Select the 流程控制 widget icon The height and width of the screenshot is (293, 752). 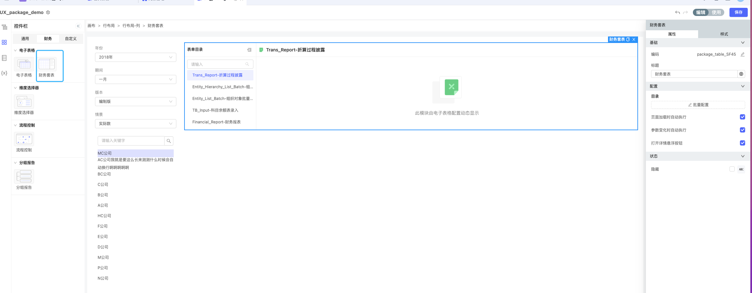point(24,139)
